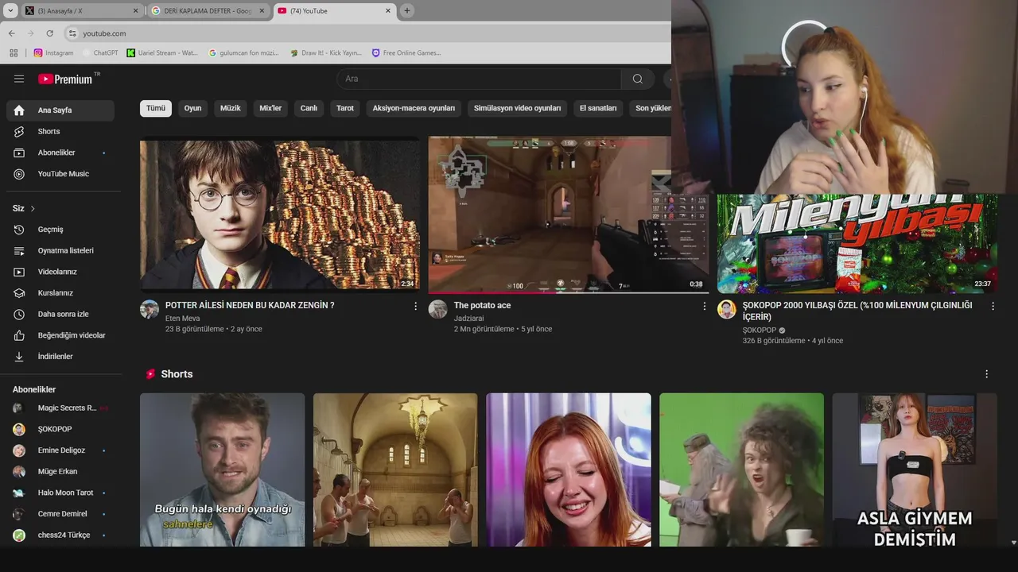
Task: Open chess24 Türkçe subscription channel
Action: (x=60, y=535)
